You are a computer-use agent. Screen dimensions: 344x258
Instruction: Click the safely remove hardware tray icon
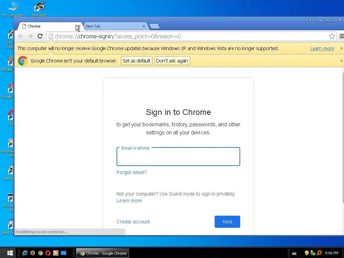click(313, 253)
